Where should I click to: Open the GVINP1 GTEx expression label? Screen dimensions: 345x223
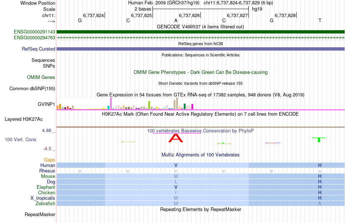pyautogui.click(x=46, y=104)
